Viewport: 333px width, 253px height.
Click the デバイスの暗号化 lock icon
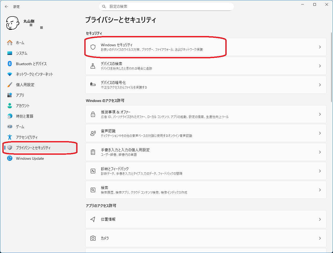coord(93,85)
